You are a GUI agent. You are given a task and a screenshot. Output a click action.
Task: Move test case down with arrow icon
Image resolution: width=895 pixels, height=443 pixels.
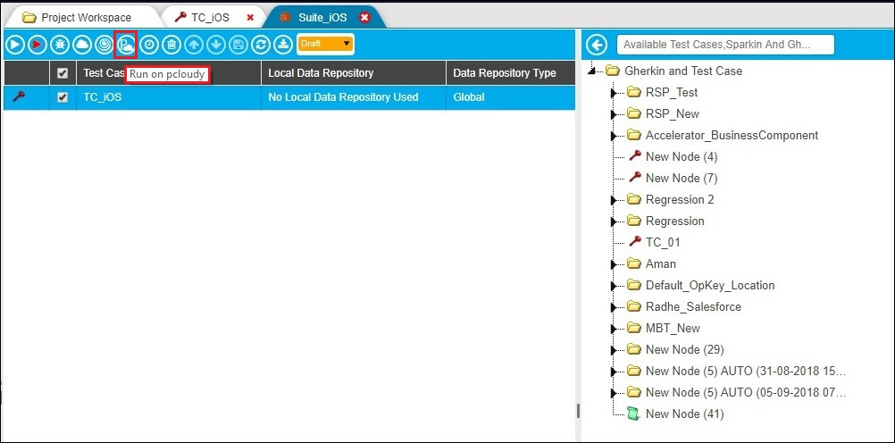coord(216,45)
